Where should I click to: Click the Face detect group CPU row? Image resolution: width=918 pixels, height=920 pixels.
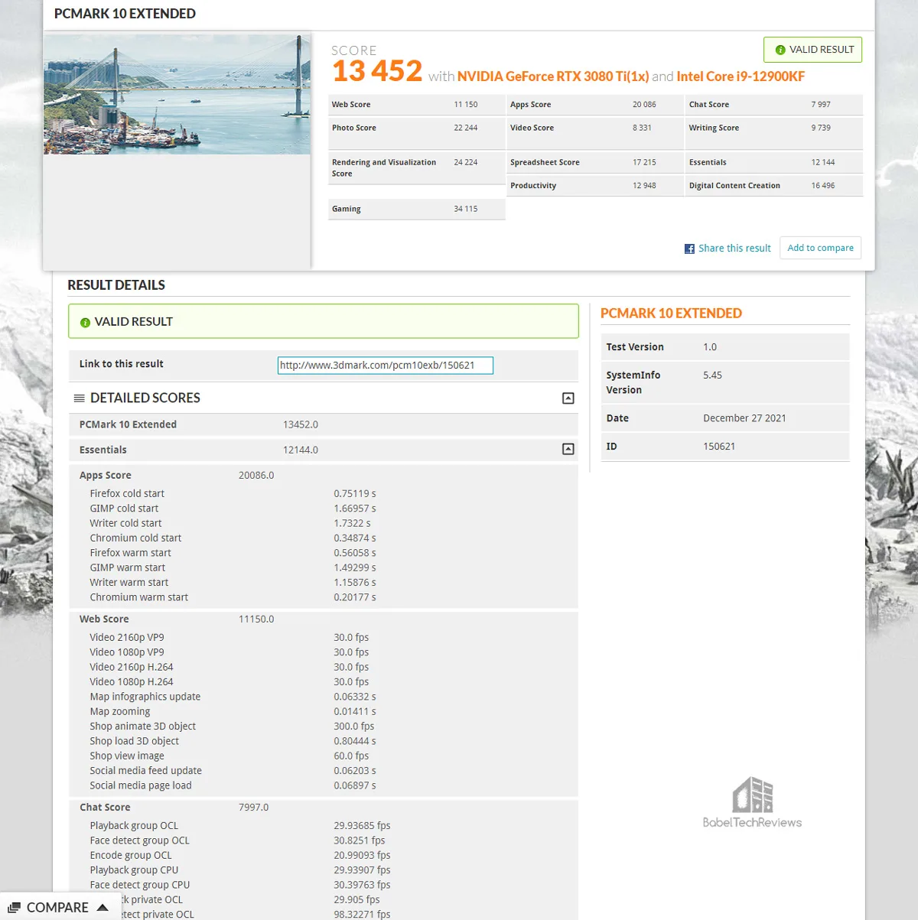point(324,885)
